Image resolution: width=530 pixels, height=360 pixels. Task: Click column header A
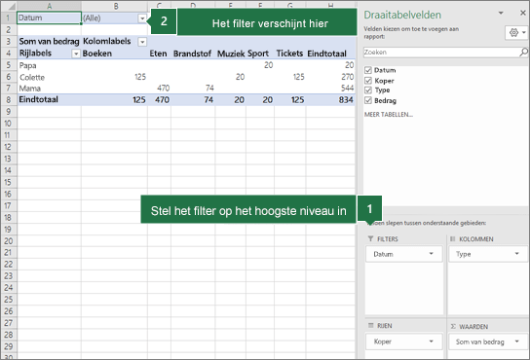click(49, 6)
